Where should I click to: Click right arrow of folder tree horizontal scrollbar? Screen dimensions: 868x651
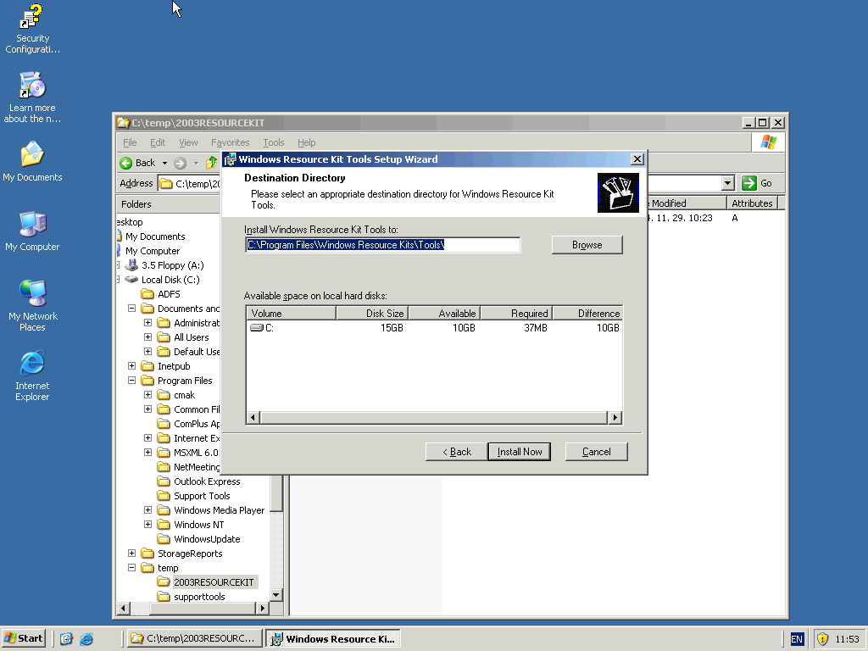point(263,609)
